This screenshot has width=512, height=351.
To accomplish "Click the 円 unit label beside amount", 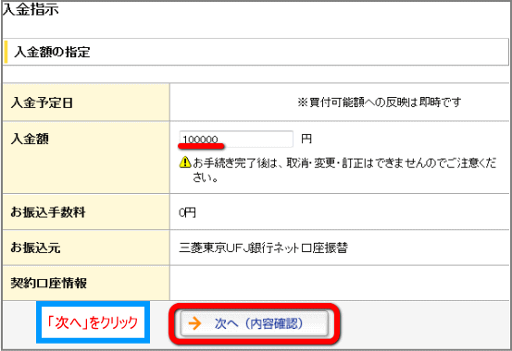I will 306,139.
